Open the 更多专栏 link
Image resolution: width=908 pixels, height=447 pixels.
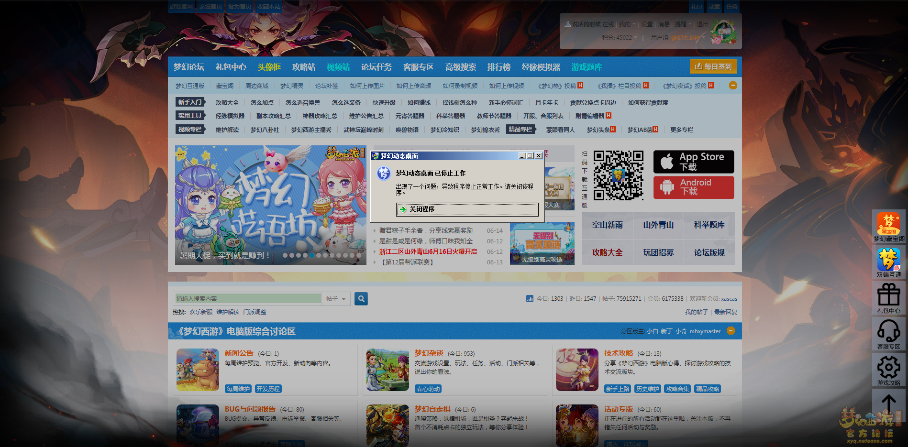[x=682, y=130]
